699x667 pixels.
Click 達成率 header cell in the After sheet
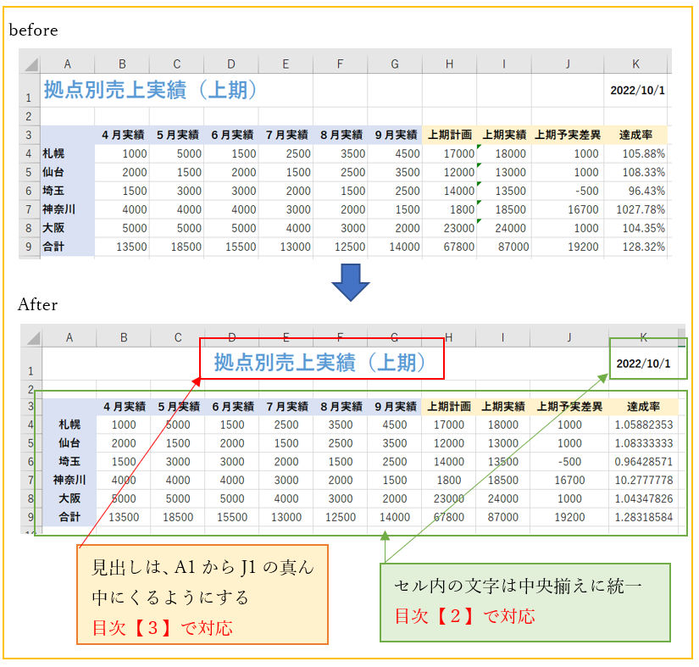click(642, 407)
